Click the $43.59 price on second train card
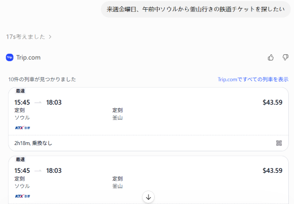 coord(272,171)
